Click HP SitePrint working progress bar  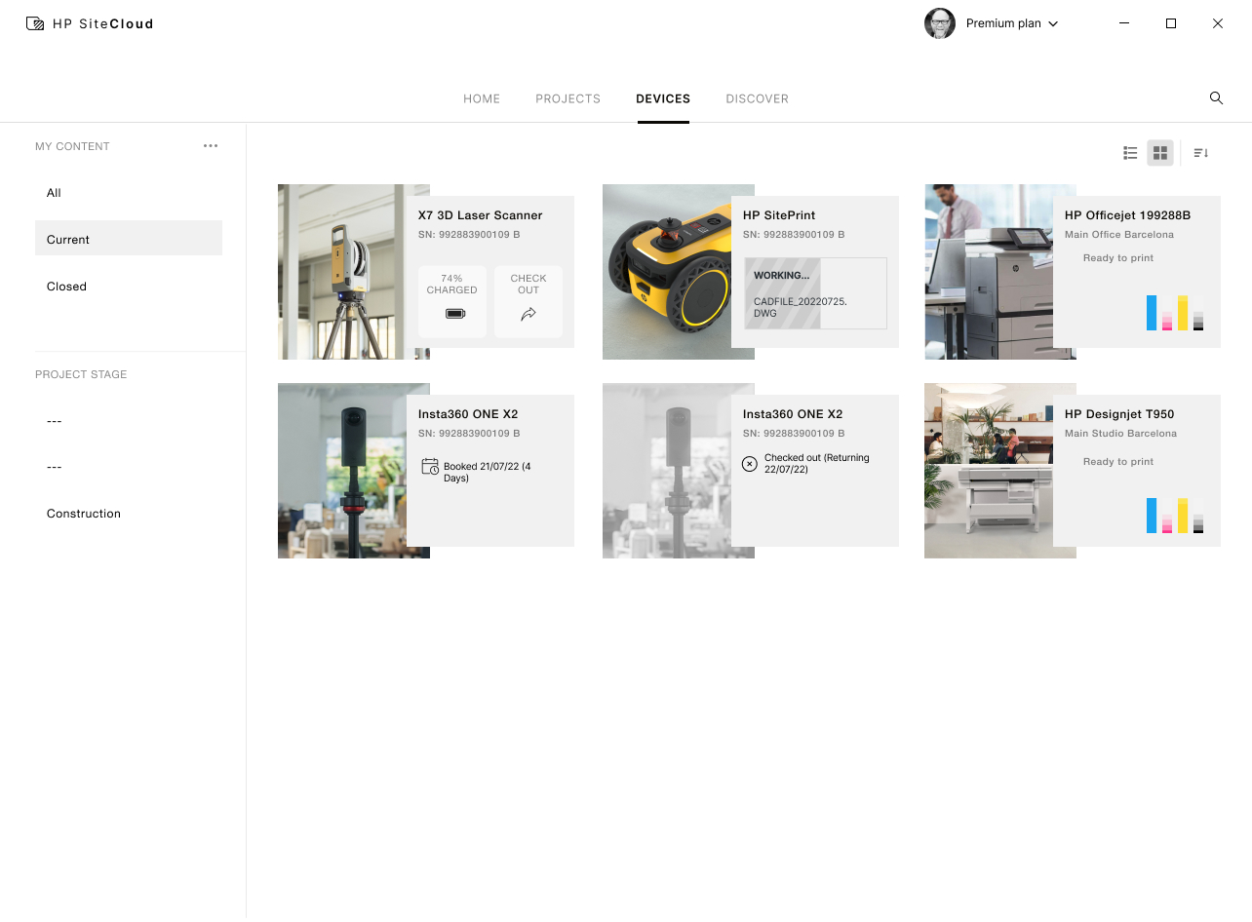click(x=815, y=293)
